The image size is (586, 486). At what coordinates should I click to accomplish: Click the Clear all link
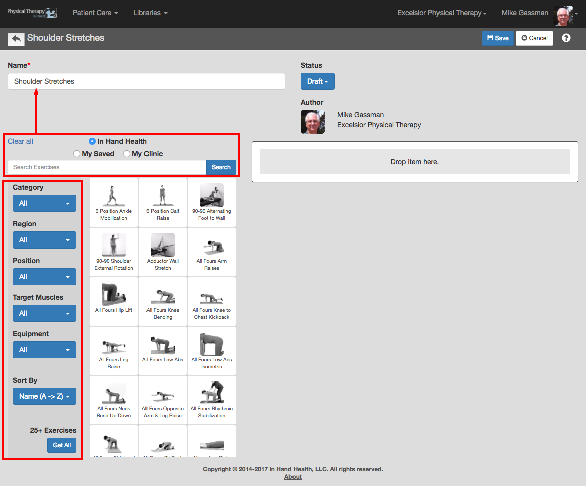click(x=20, y=141)
